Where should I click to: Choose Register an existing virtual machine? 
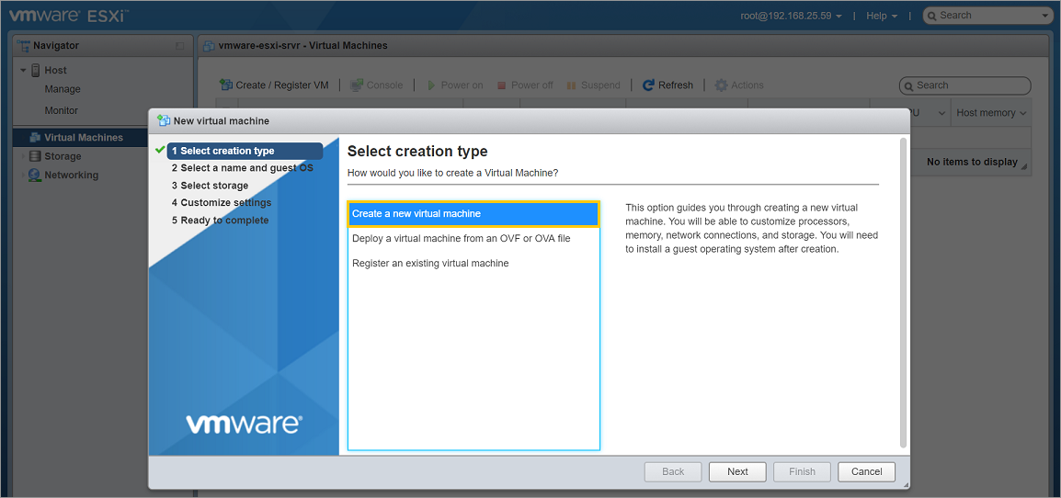(x=430, y=263)
